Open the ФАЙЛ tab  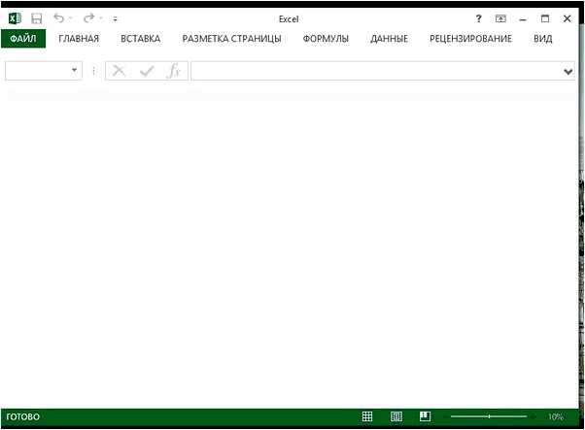(x=23, y=39)
